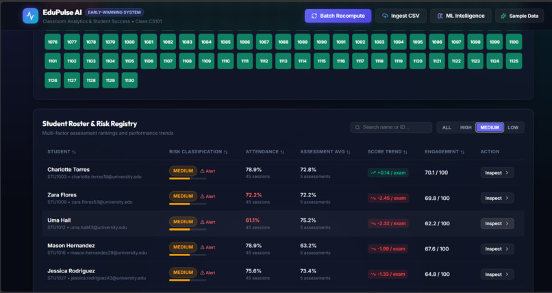Viewport: 552px width, 293px height.
Task: Select student tile 1126
Action: pos(53,80)
